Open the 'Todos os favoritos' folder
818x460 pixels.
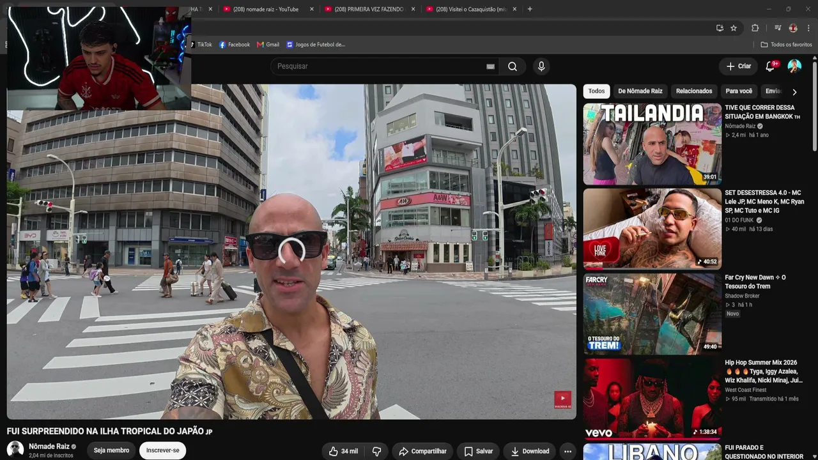[x=786, y=45]
